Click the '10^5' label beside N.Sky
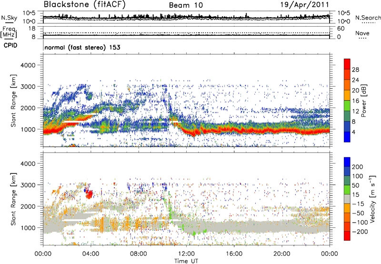This screenshot has height=264, width=381. (x=29, y=13)
